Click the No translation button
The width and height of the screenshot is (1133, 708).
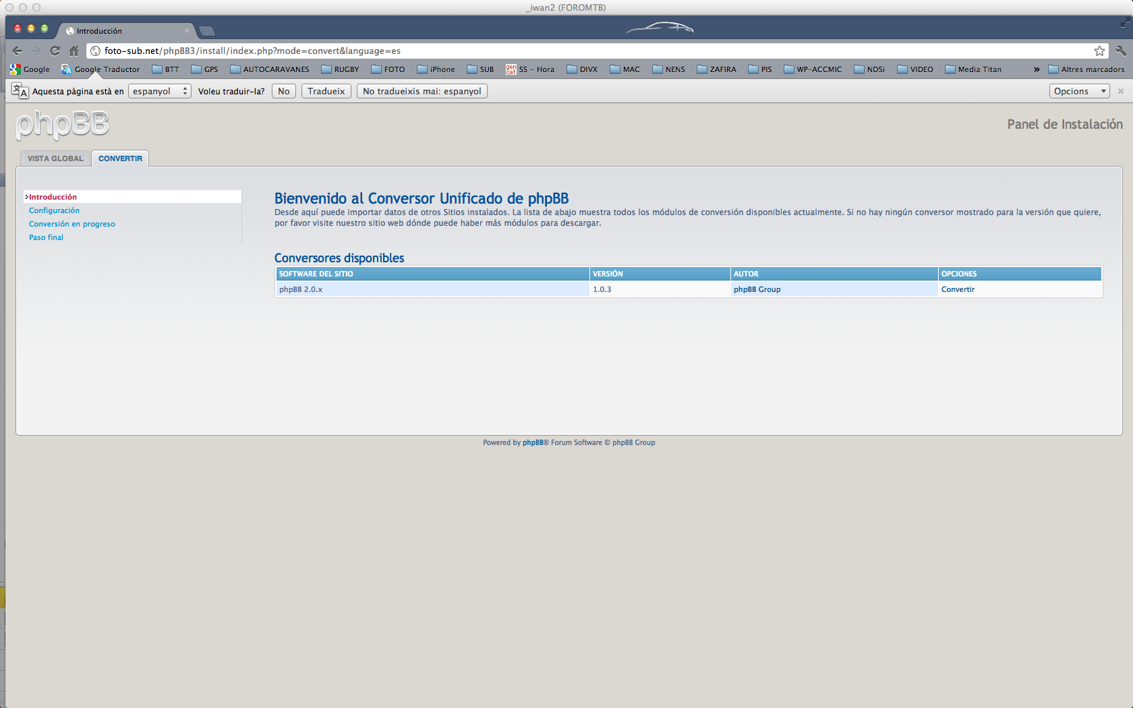click(284, 91)
